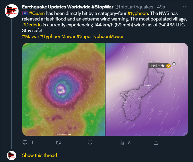The width and height of the screenshot is (193, 162).
Task: Show this thread
Action: coord(39,155)
